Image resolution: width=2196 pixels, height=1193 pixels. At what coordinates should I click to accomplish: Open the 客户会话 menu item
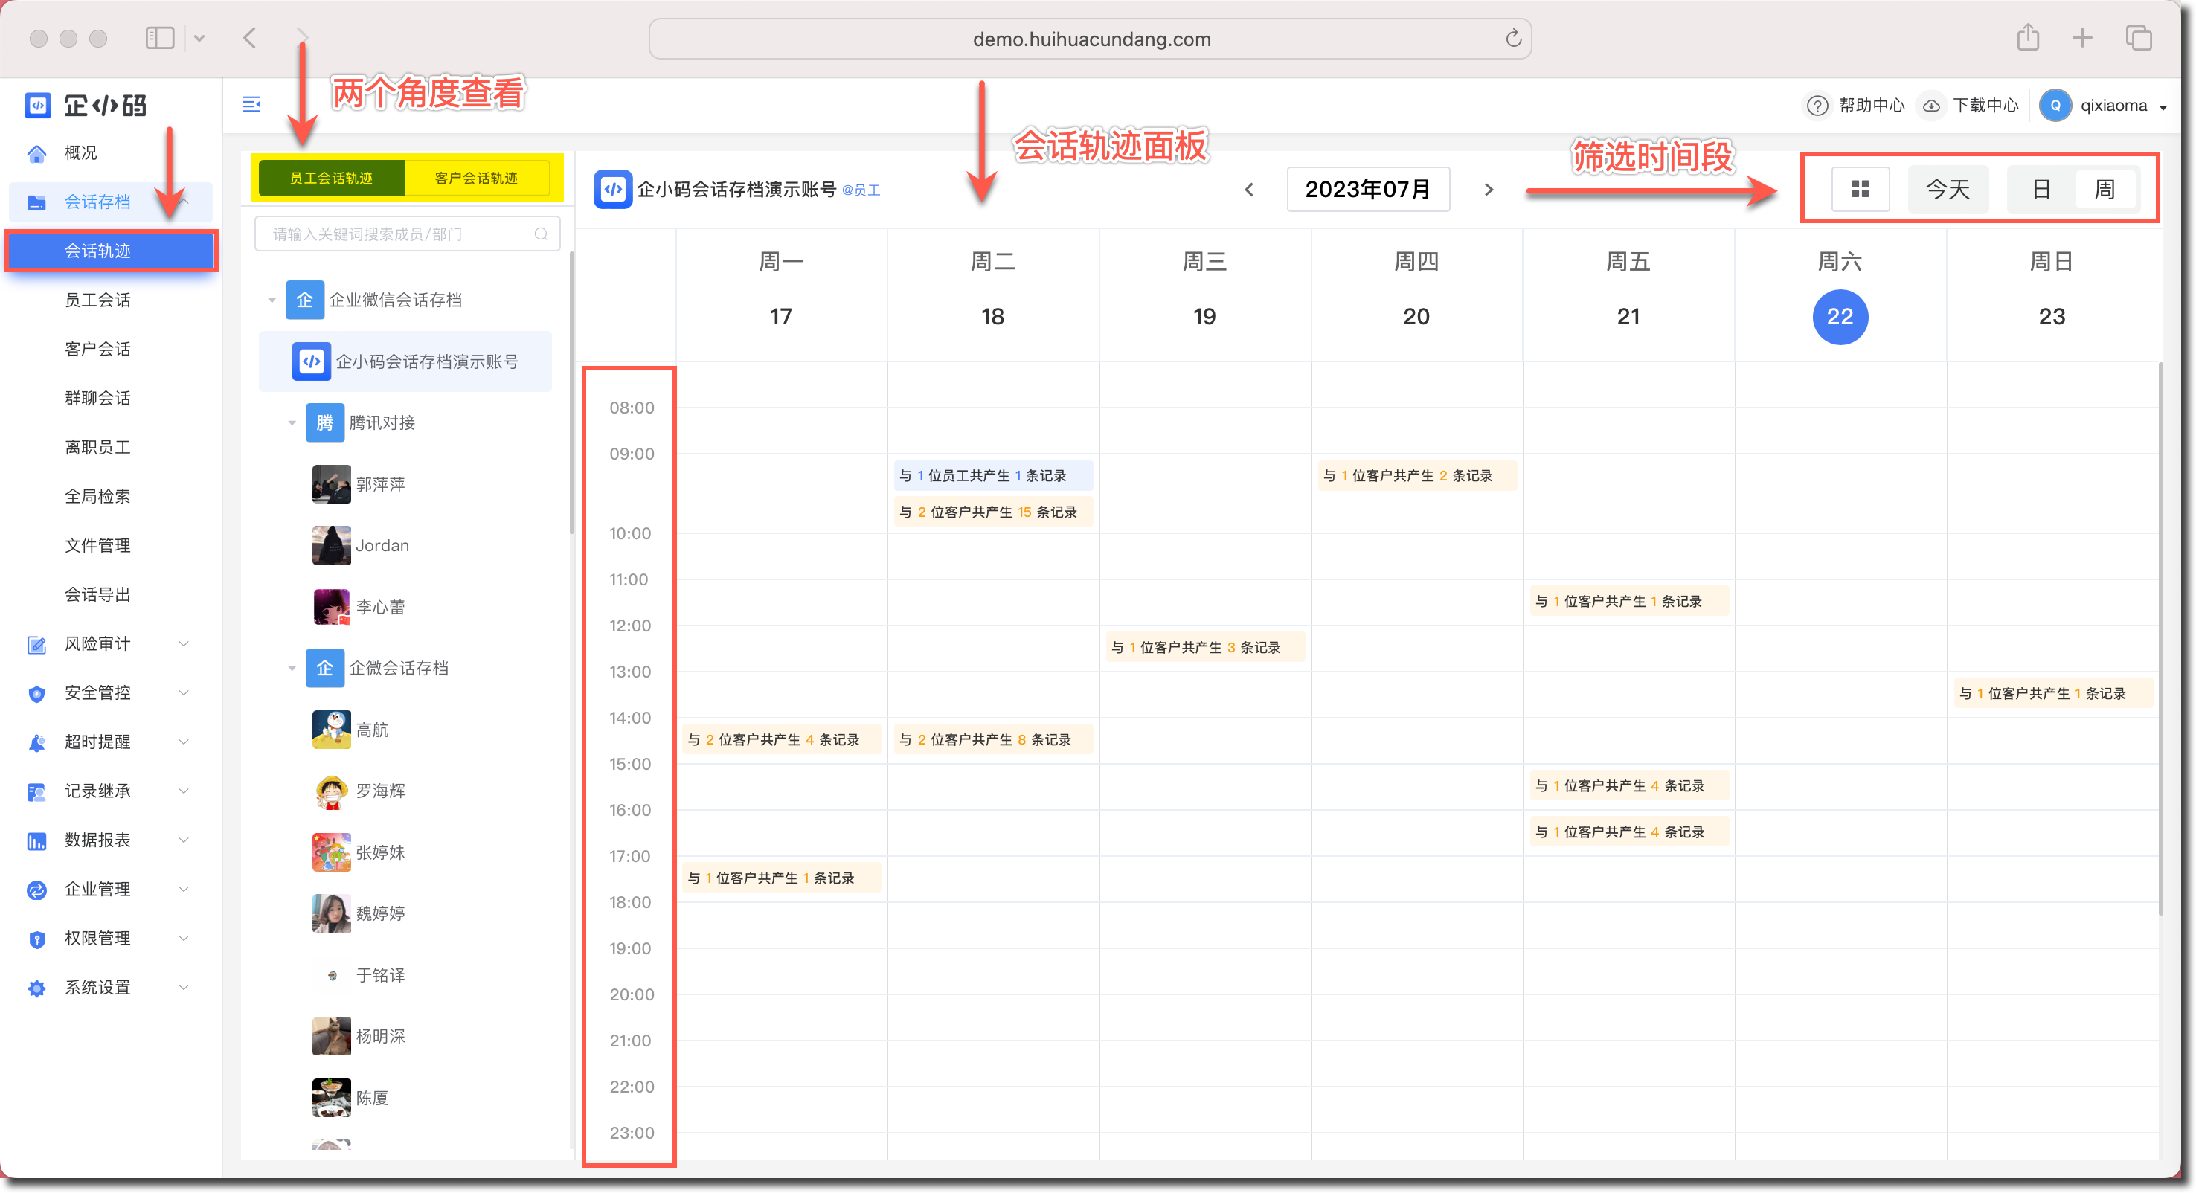pos(98,350)
